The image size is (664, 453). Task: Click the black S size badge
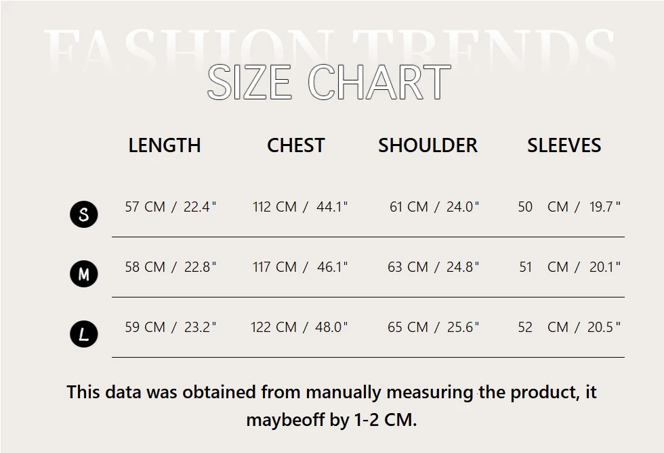click(x=84, y=214)
